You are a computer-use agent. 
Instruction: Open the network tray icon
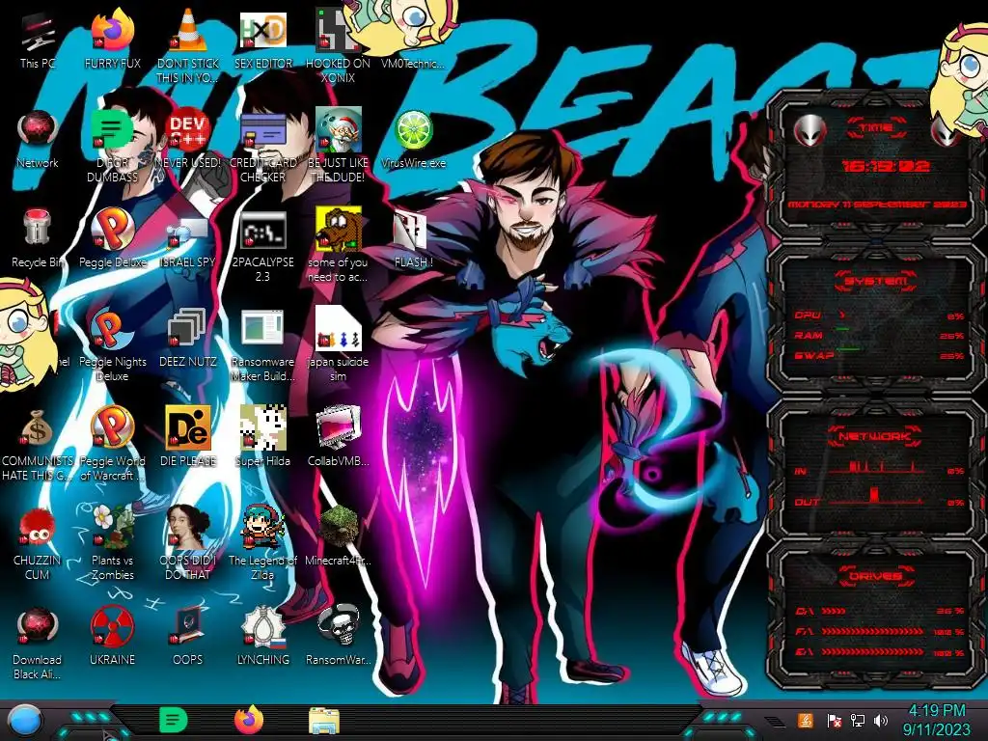point(858,720)
